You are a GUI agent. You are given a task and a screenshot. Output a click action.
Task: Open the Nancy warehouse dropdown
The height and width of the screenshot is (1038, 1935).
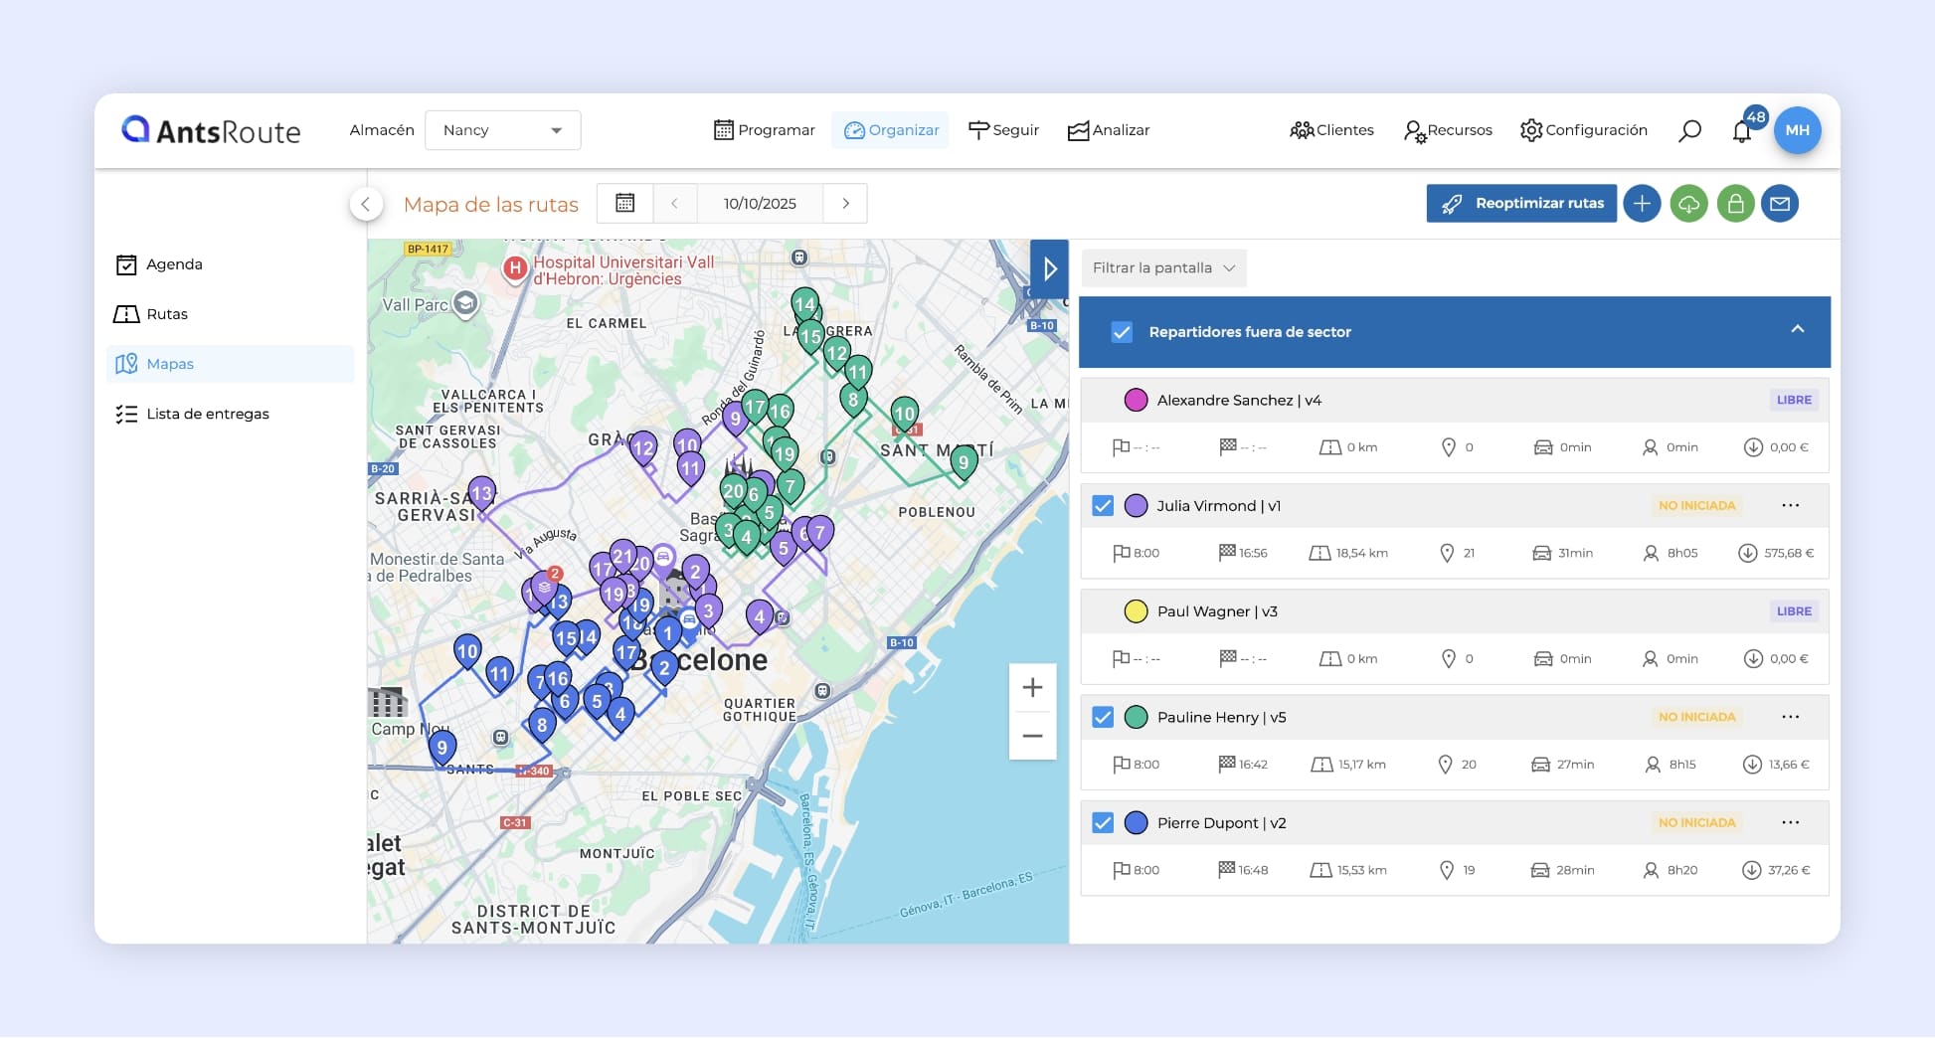(x=502, y=130)
